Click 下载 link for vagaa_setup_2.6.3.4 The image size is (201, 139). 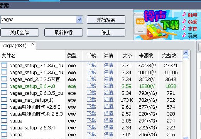pos(91,127)
